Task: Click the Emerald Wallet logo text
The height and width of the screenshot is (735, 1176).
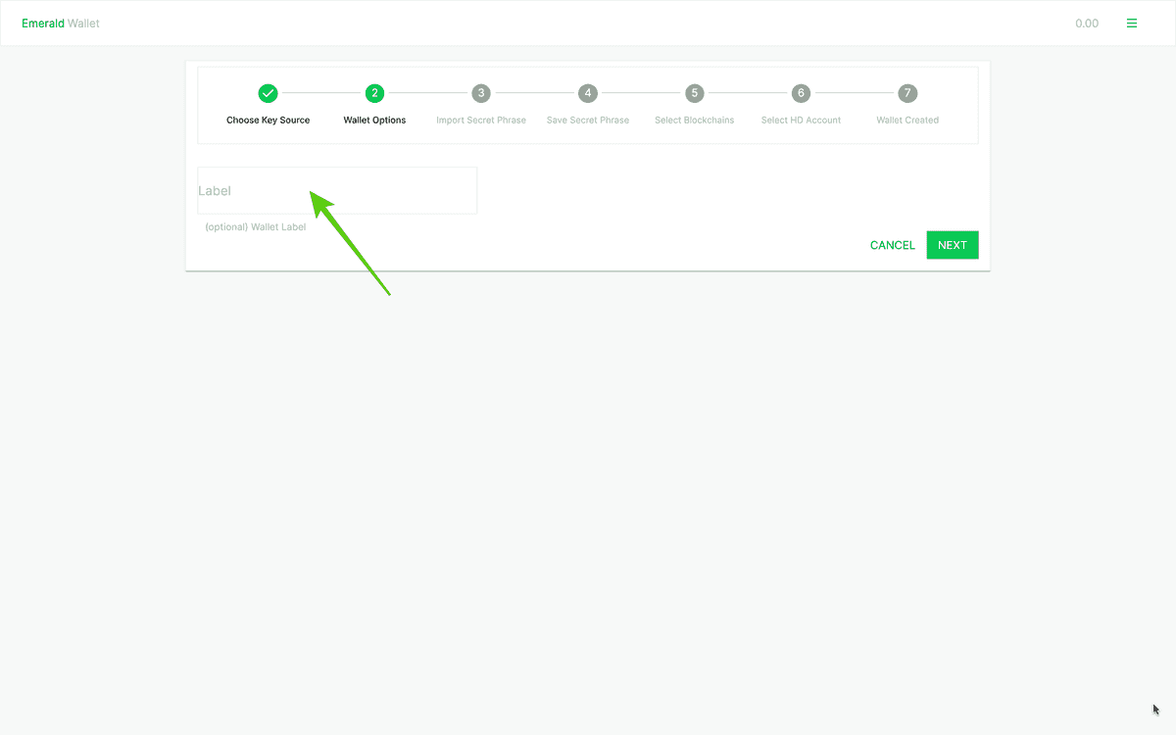Action: 61,24
